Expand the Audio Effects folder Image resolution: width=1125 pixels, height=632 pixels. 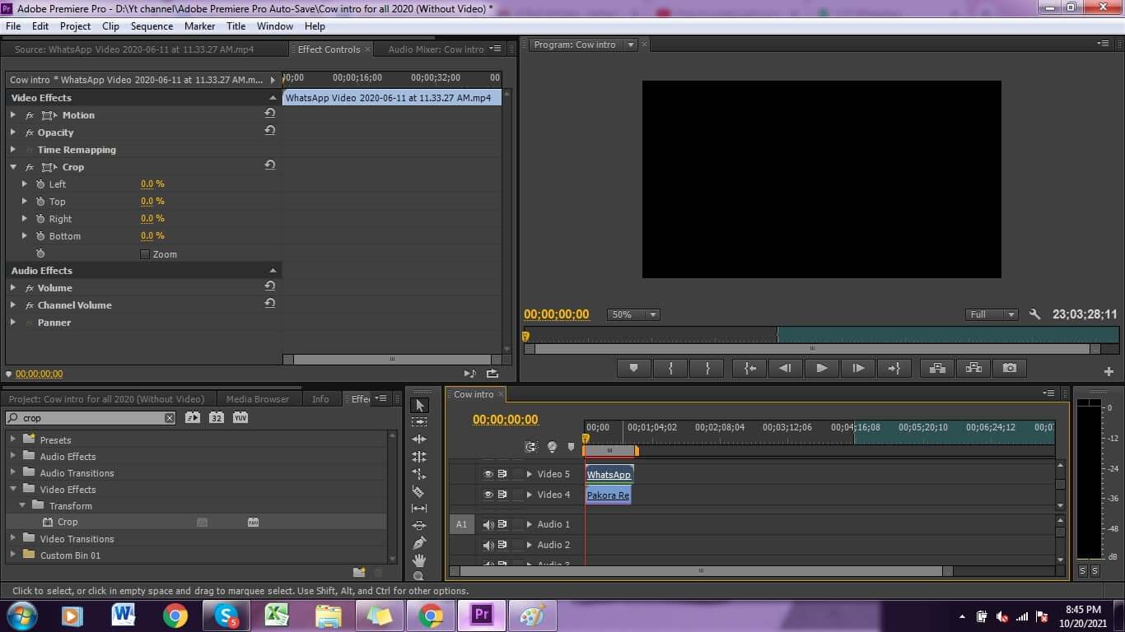[x=13, y=456]
